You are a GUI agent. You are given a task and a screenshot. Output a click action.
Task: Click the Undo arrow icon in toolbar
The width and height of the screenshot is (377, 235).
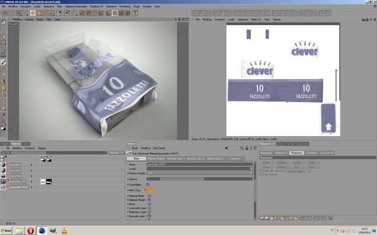tap(5, 13)
